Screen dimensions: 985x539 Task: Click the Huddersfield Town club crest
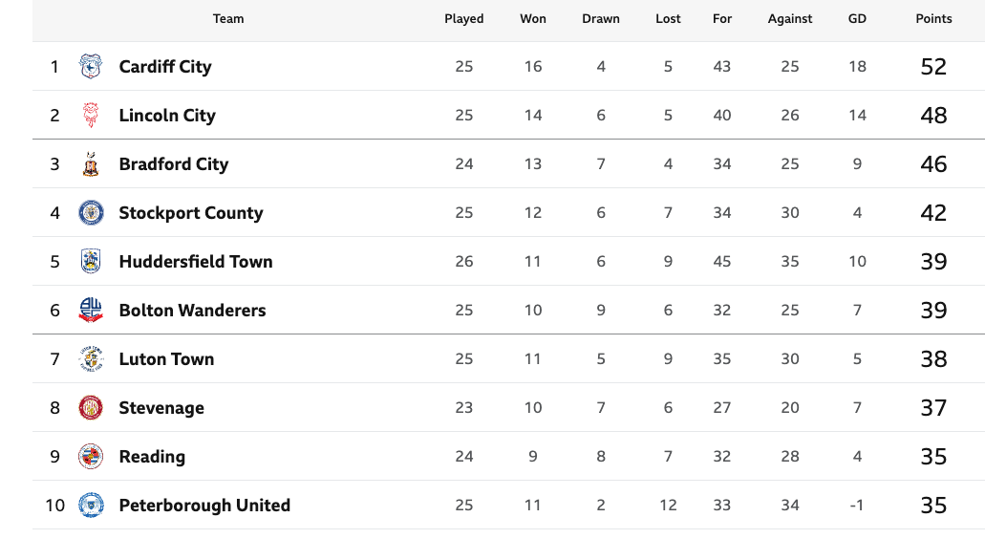(x=91, y=262)
